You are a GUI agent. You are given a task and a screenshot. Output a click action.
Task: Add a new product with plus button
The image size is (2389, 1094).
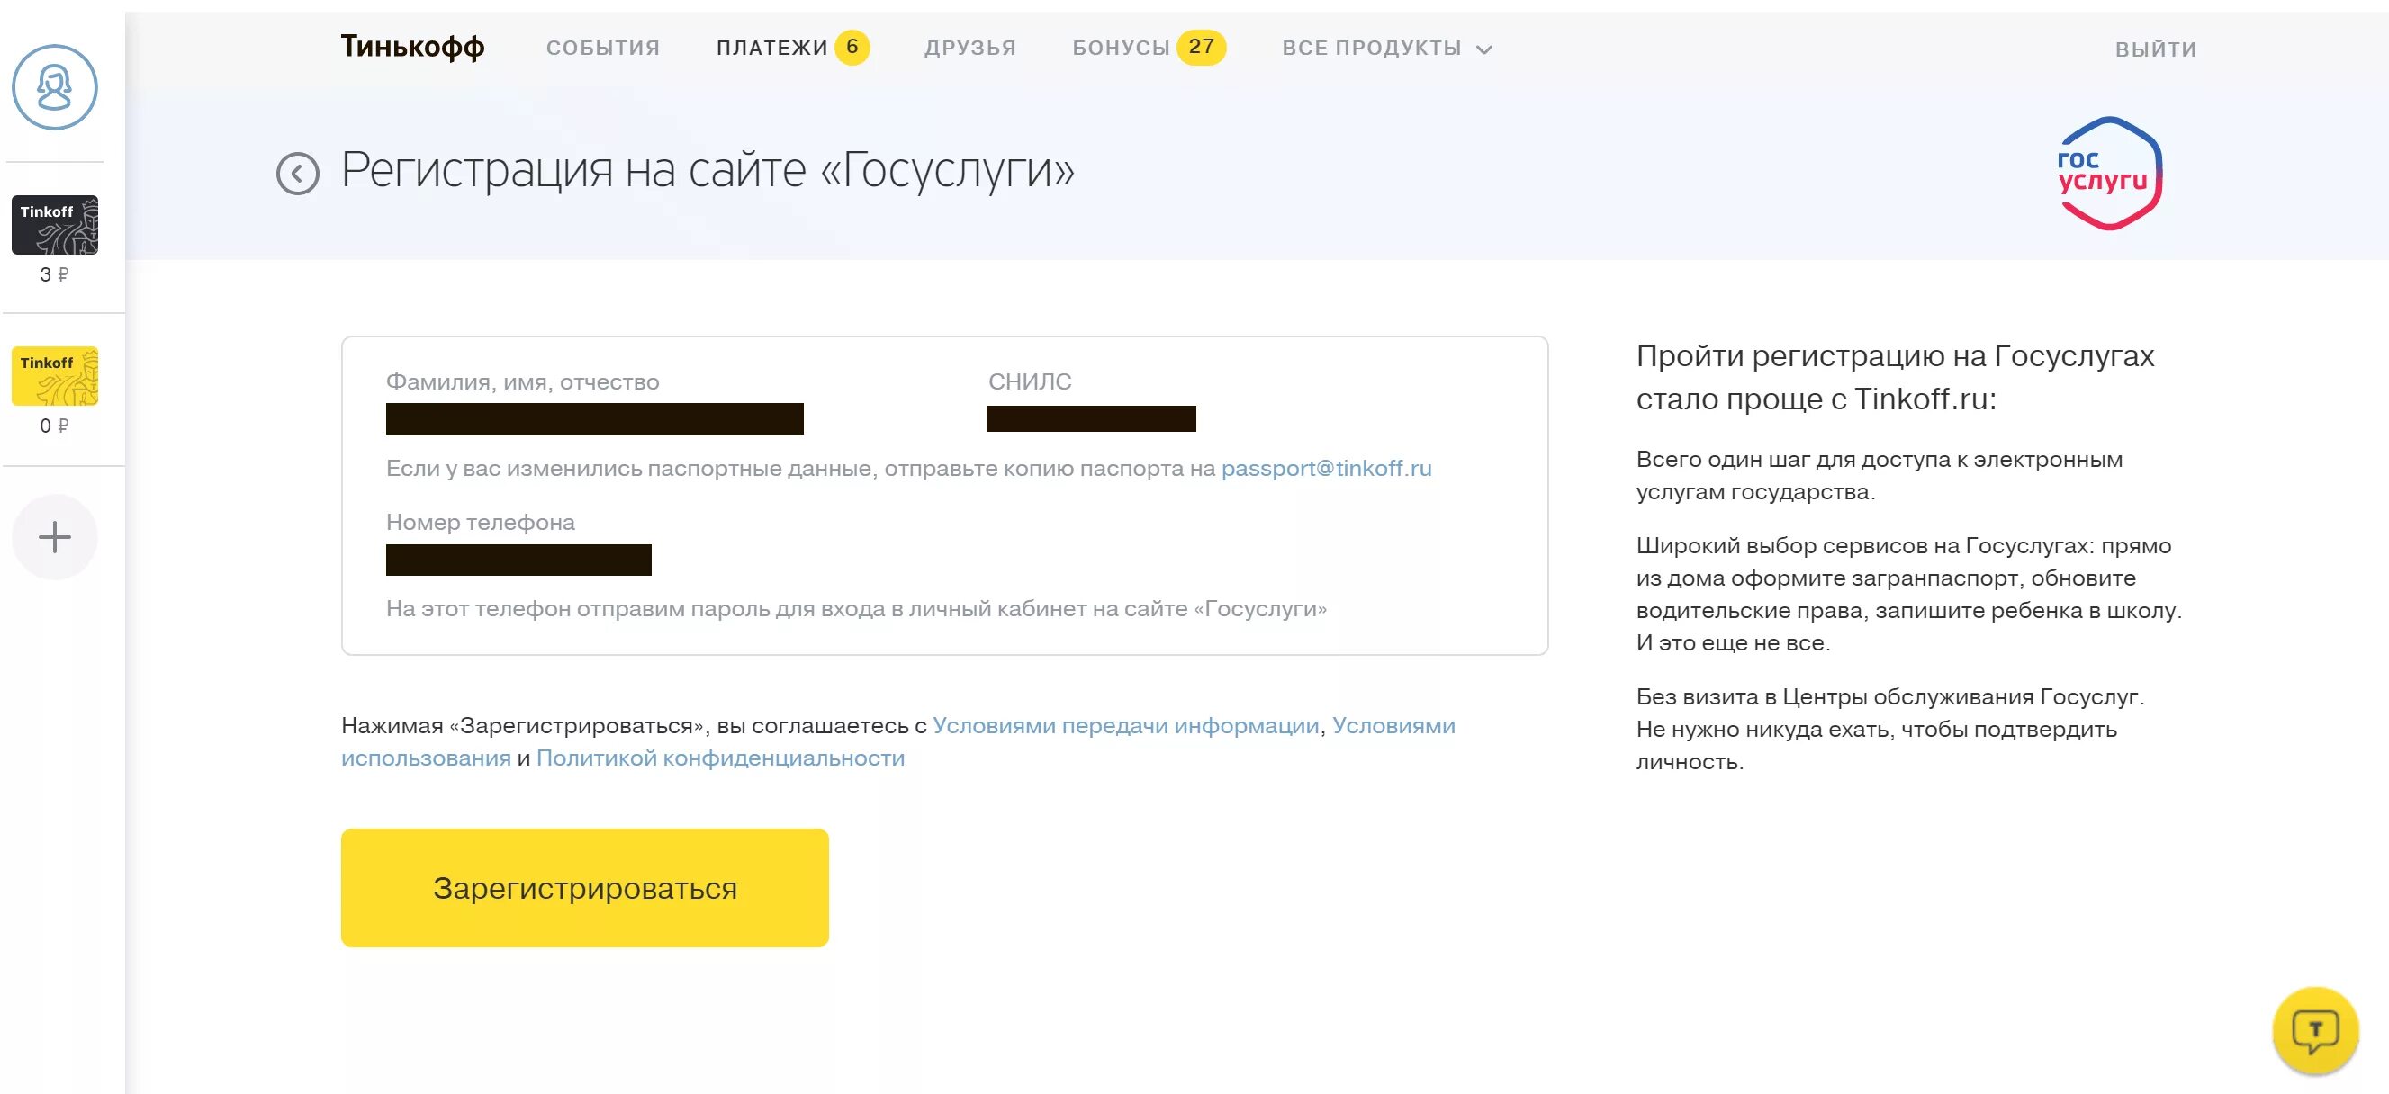click(x=55, y=537)
